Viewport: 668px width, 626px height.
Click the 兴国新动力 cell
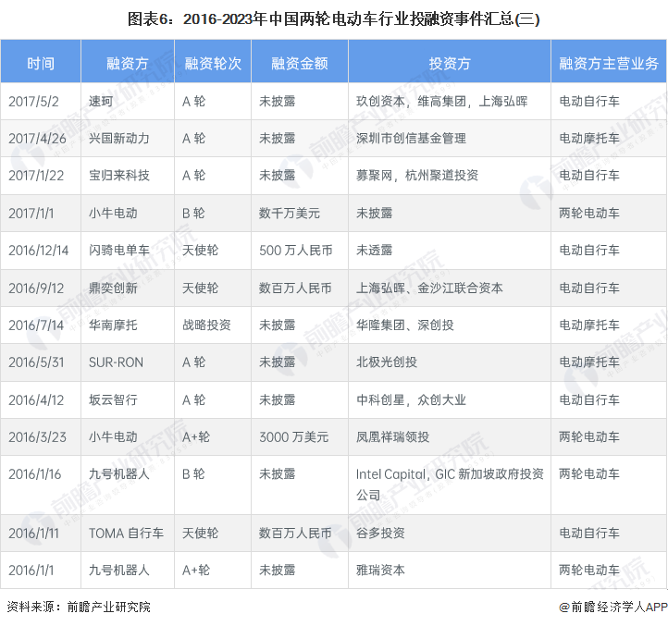[x=118, y=138]
